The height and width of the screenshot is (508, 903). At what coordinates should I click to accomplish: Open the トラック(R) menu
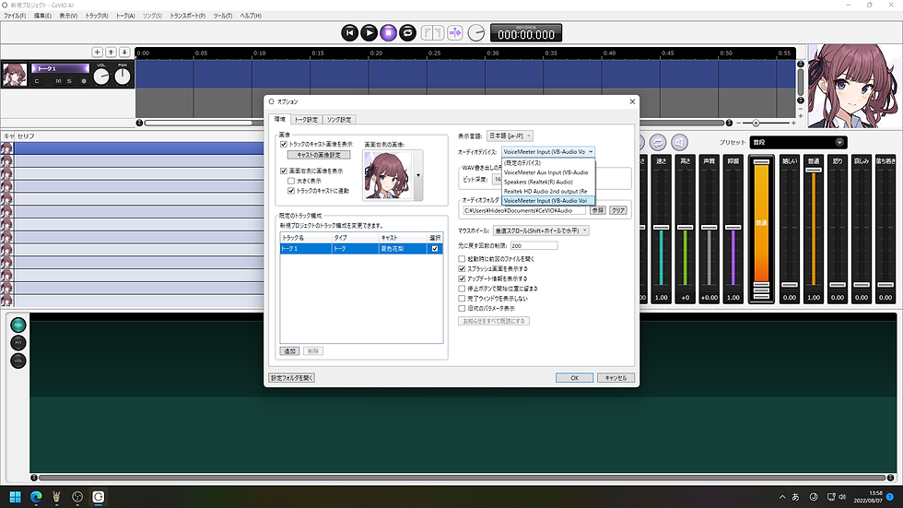point(97,16)
